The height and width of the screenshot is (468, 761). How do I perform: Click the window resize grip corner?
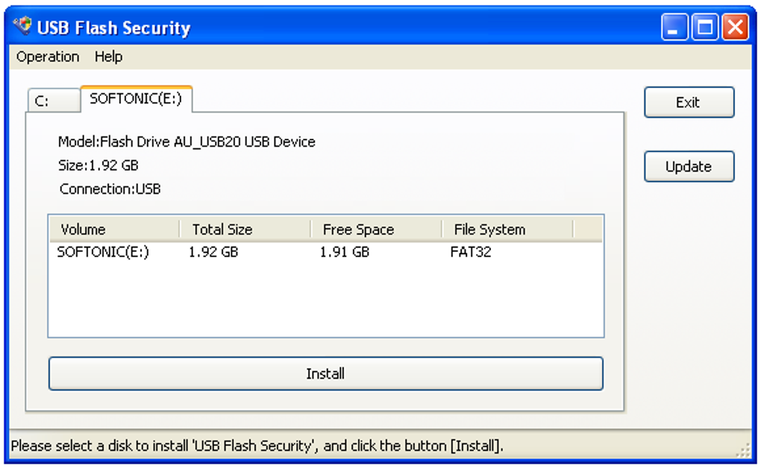point(744,450)
